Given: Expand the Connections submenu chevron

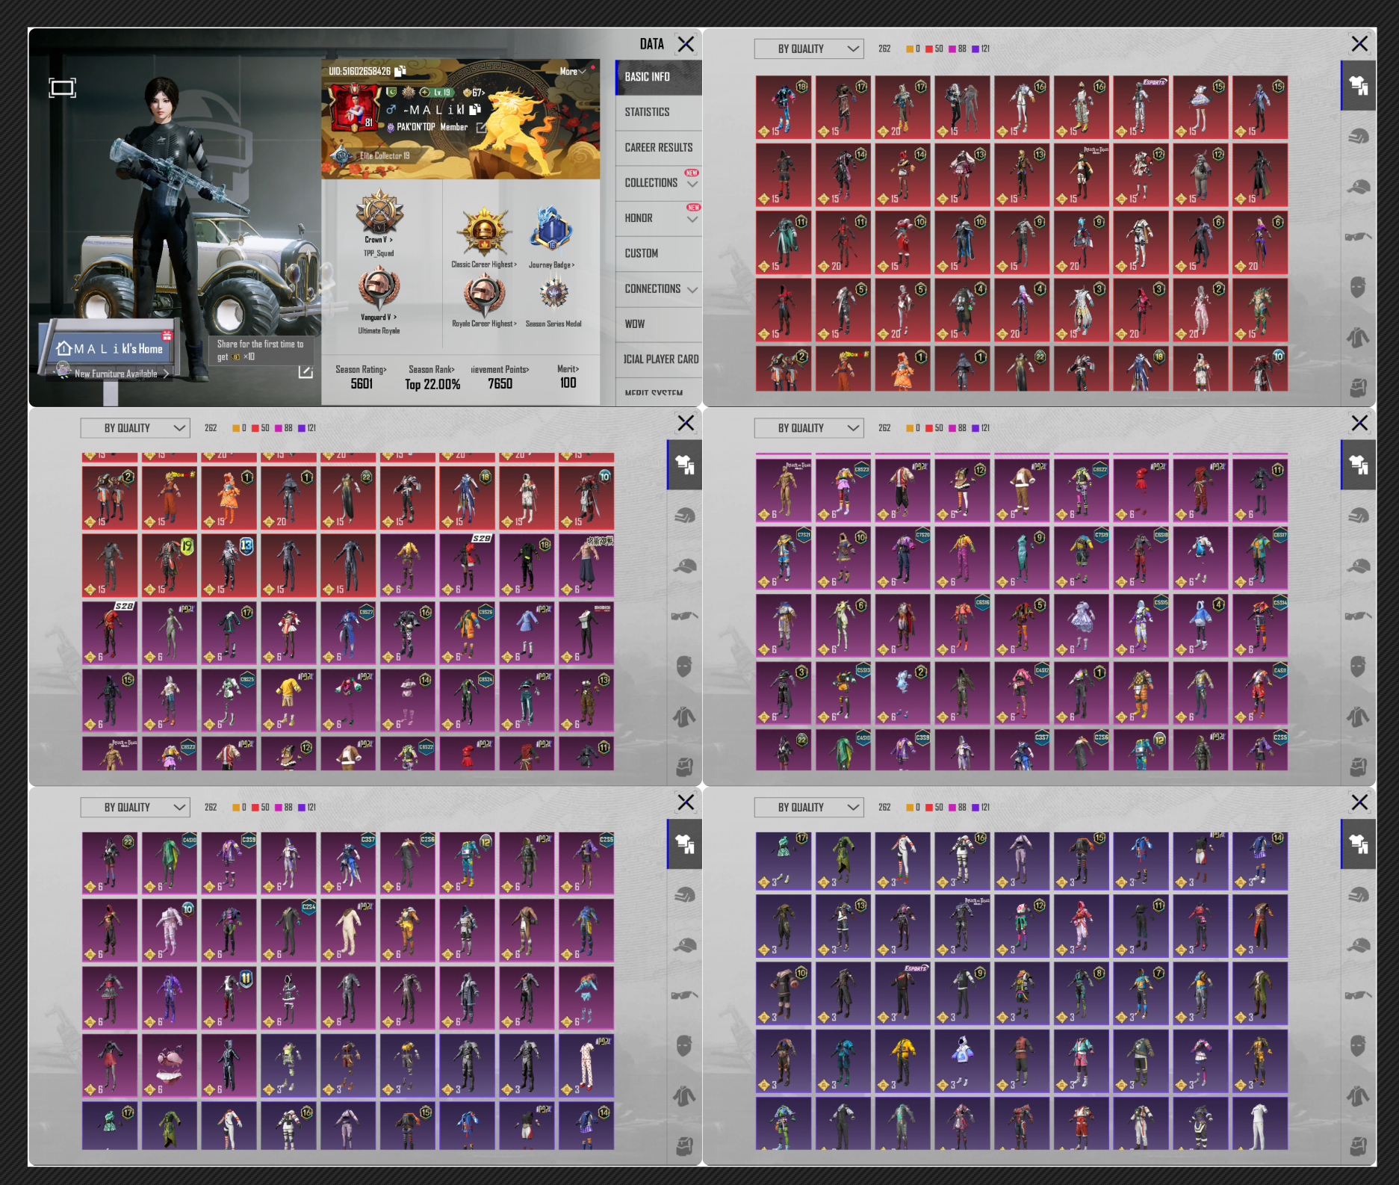Looking at the screenshot, I should (692, 290).
